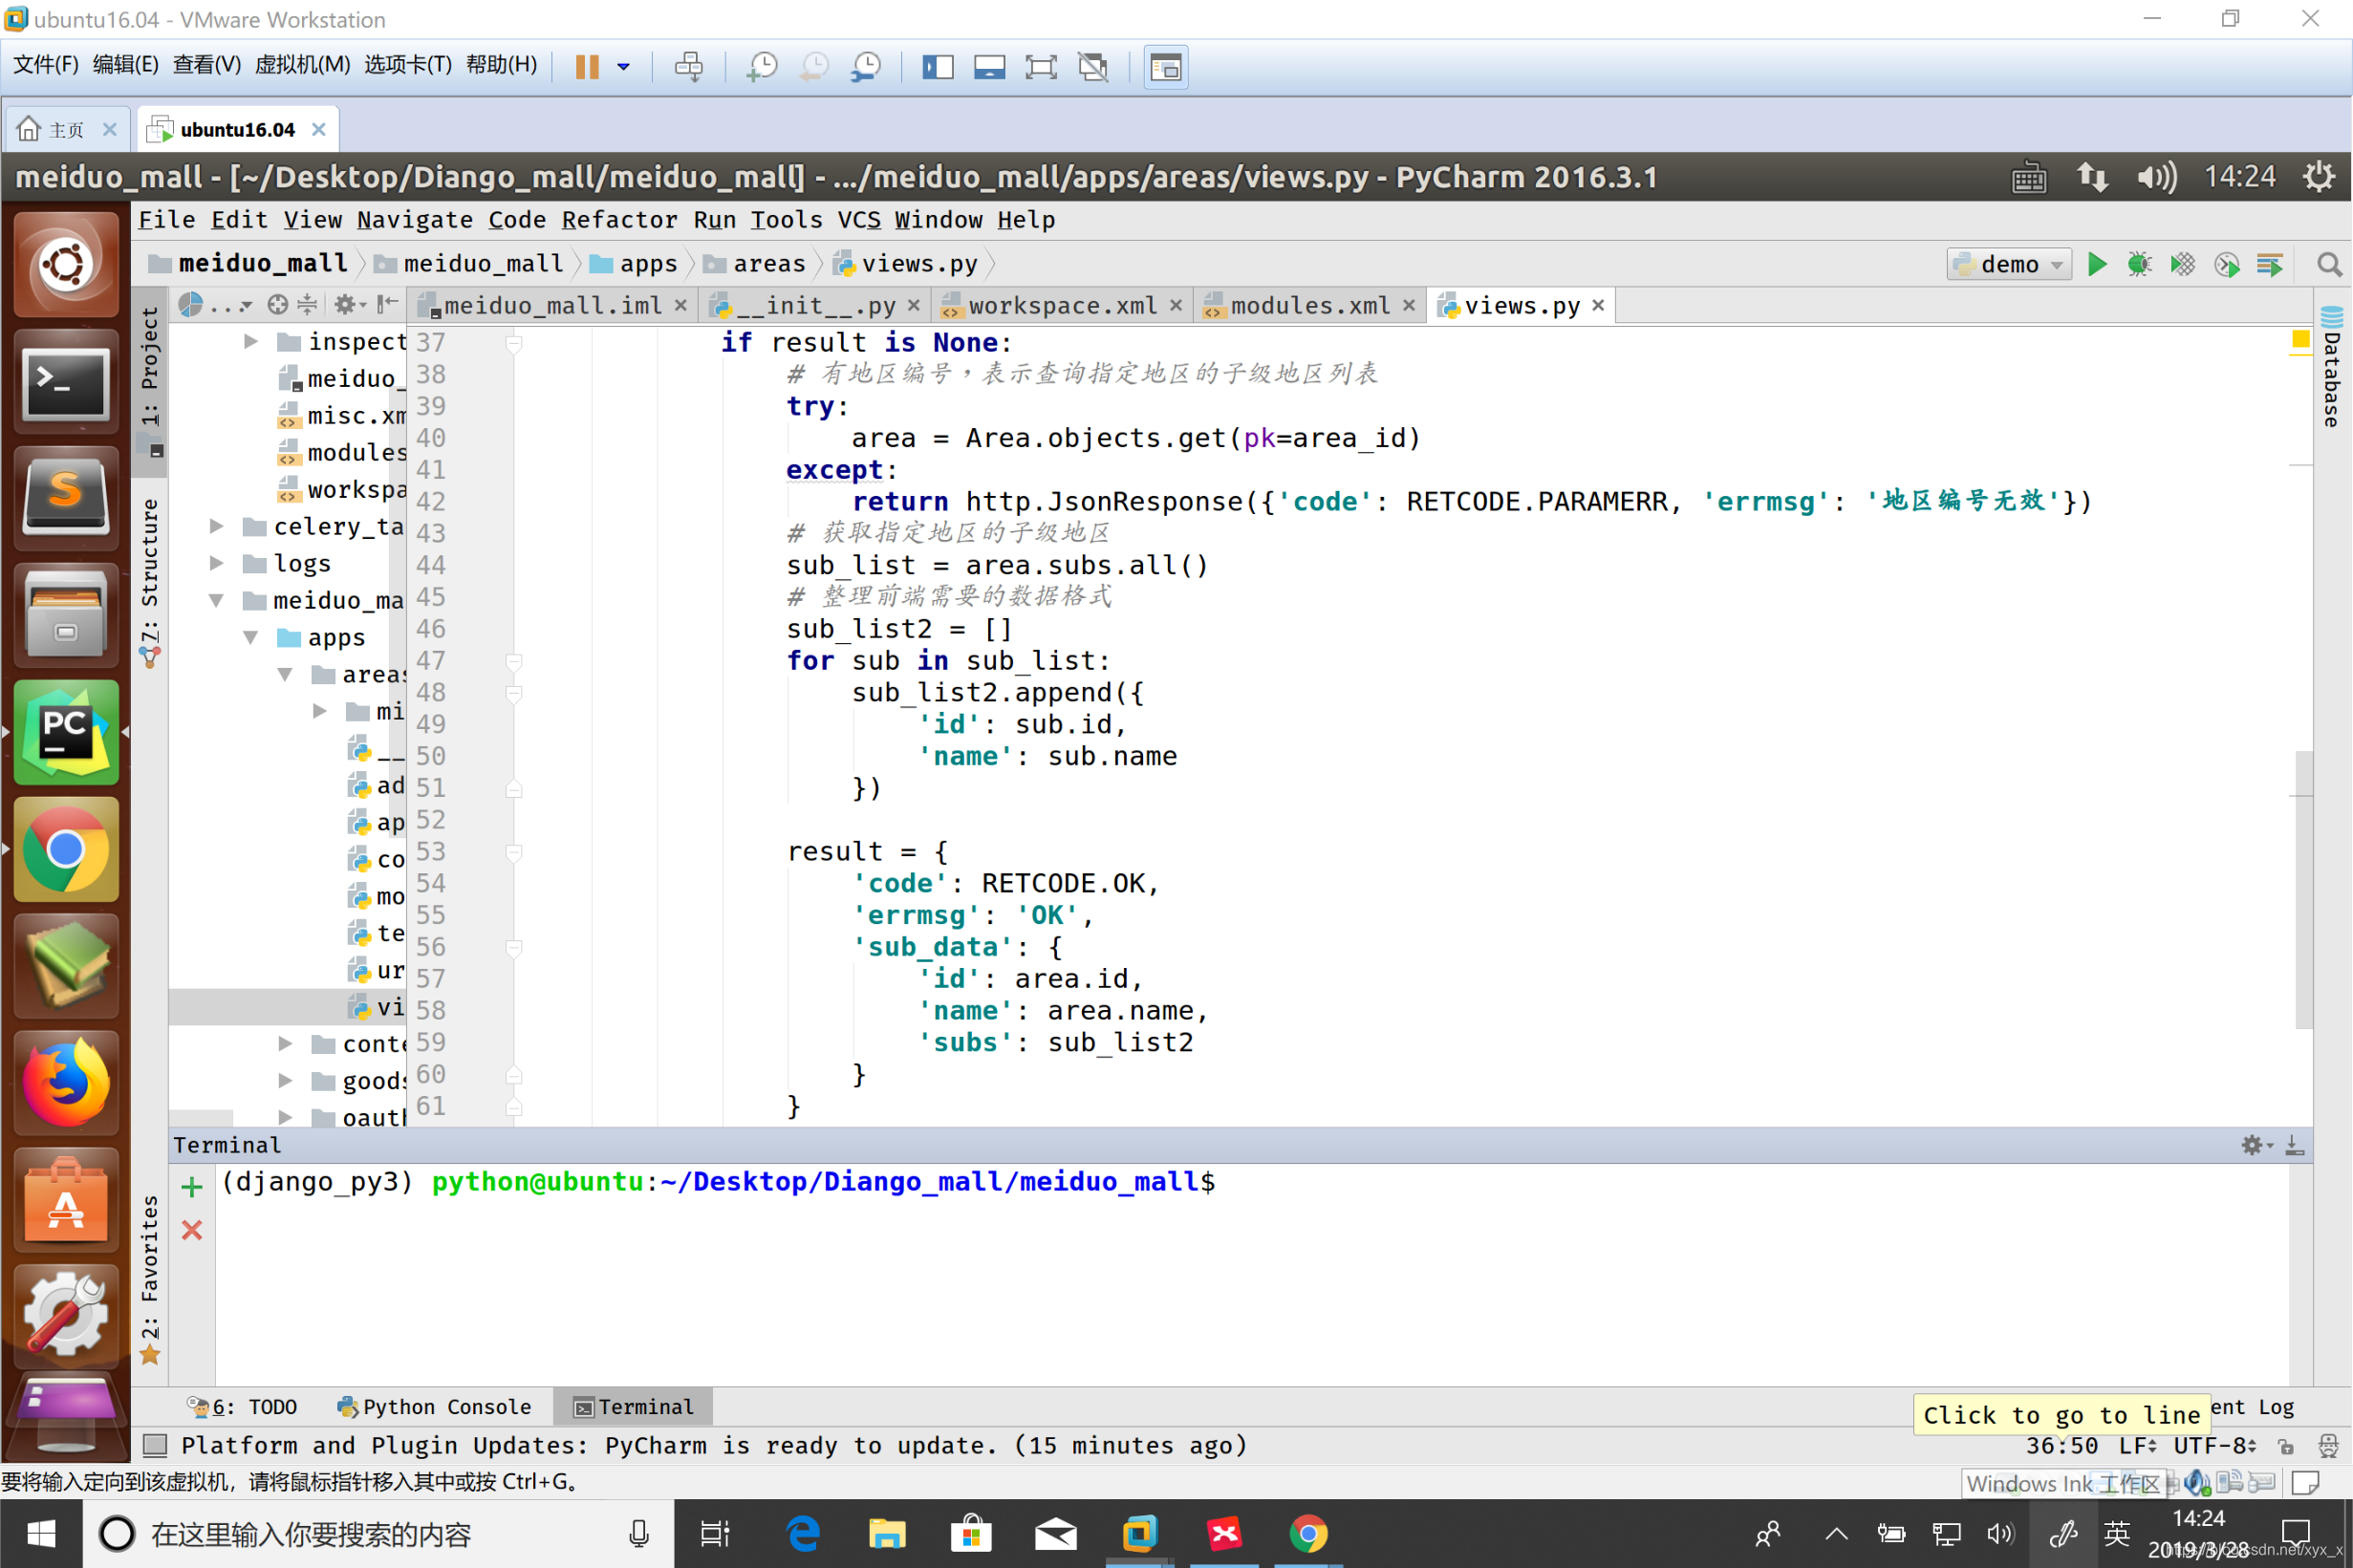Open the 6: TODO tool button
This screenshot has height=1568, width=2353.
tap(243, 1407)
